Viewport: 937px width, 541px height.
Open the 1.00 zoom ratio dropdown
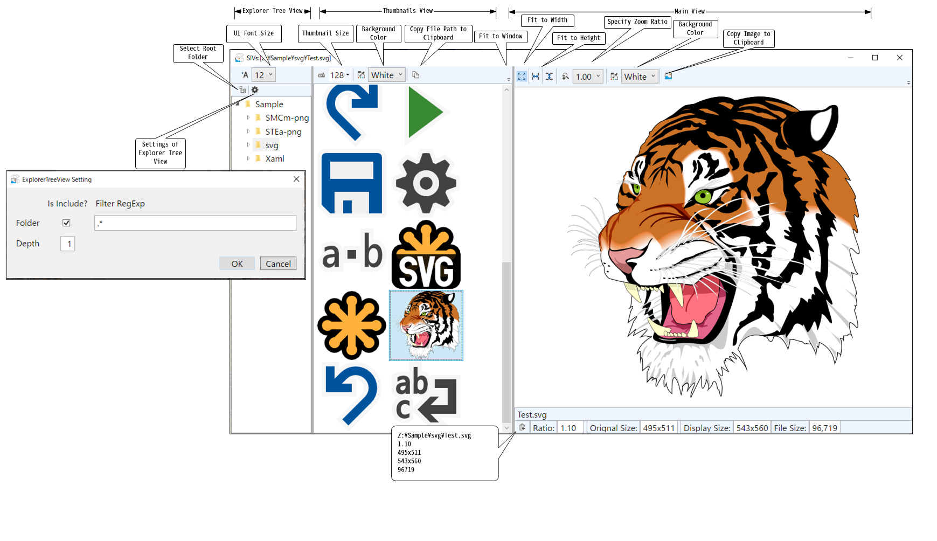(588, 77)
